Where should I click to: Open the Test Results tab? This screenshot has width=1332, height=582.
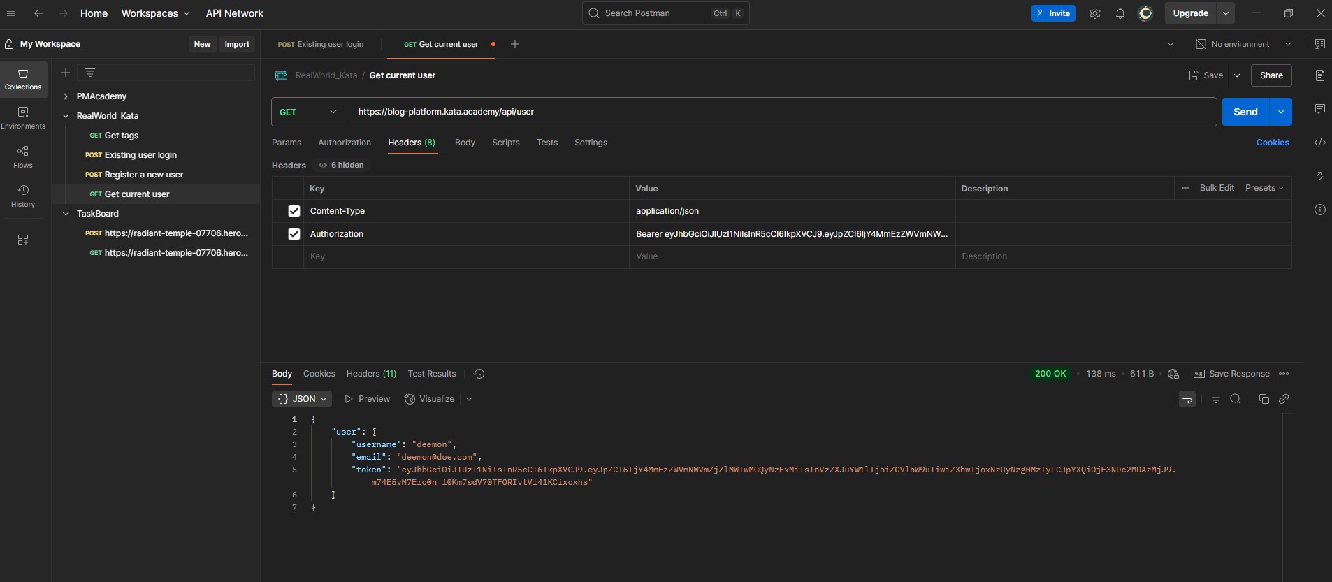432,374
